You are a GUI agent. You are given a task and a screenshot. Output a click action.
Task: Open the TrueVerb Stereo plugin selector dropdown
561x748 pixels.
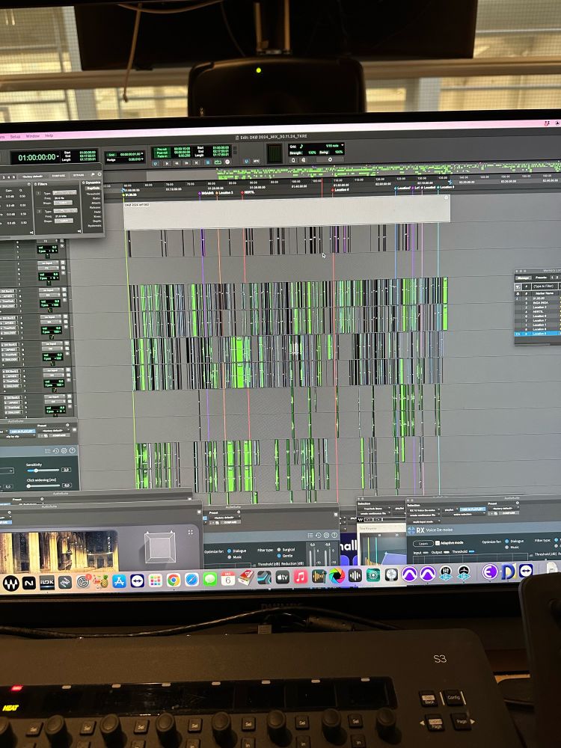tap(373, 509)
